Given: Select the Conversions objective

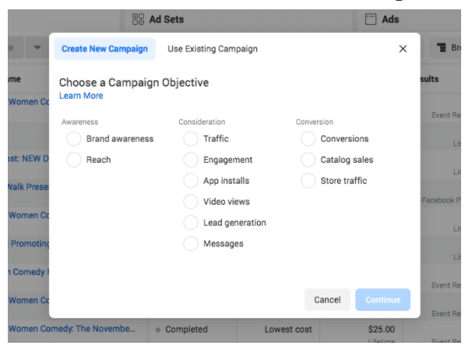Looking at the screenshot, I should pyautogui.click(x=308, y=139).
